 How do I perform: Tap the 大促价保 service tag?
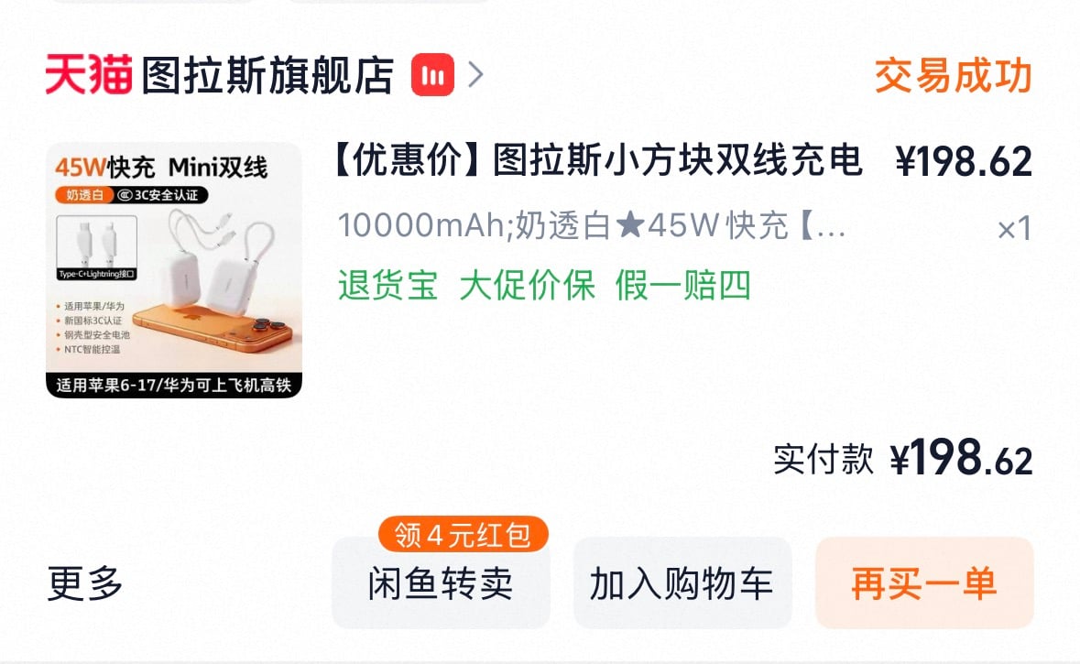[x=528, y=285]
